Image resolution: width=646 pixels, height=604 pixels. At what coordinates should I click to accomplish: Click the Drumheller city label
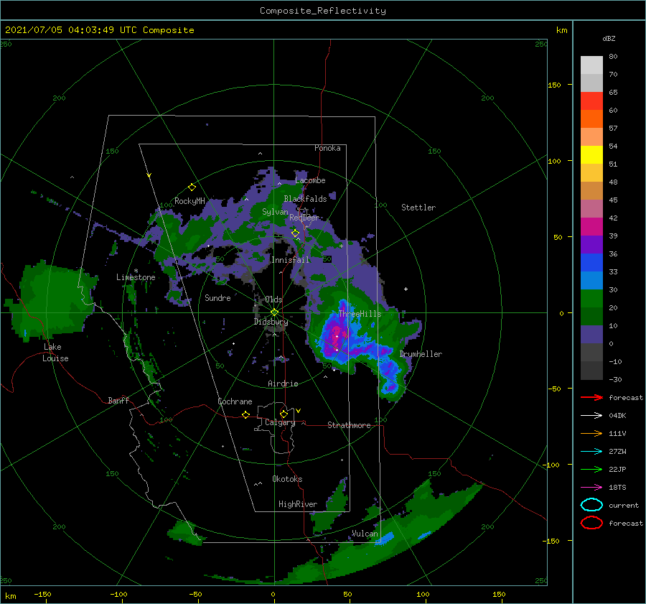[421, 354]
